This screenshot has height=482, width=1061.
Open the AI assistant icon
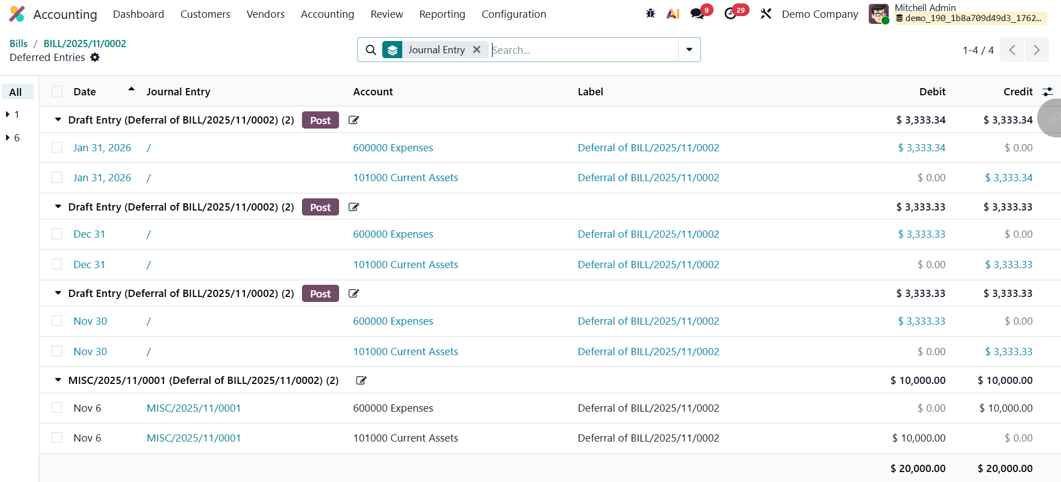coord(673,14)
